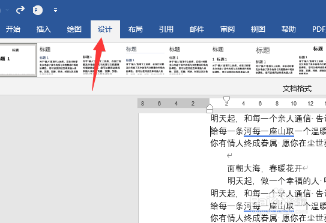Click the first line '你有情人终成眷属'
This screenshot has width=326, height=223.
coord(244,143)
